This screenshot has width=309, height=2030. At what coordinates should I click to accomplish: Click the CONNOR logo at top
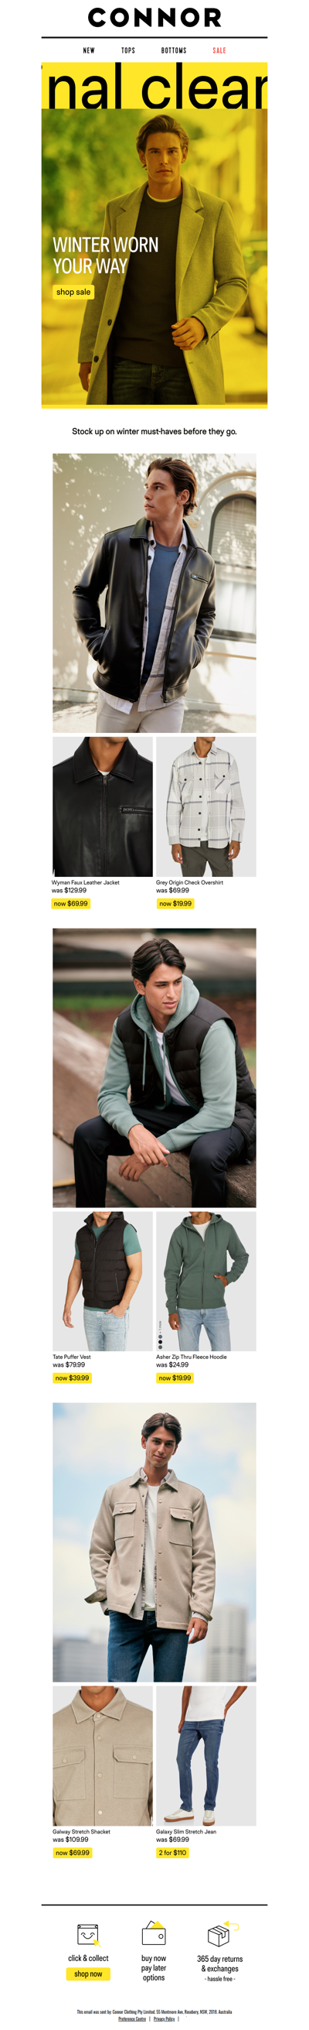coord(154,16)
